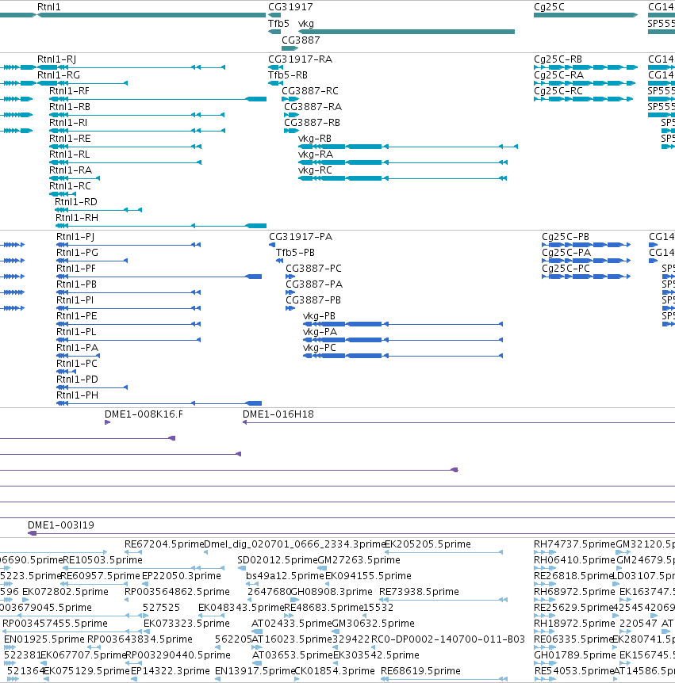Select EST RE67204.5prime label
675x683 pixels.
[x=164, y=544]
